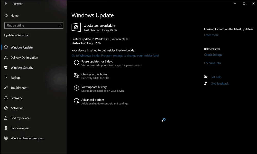
Task: Click the Learn more link
Action: point(211,35)
